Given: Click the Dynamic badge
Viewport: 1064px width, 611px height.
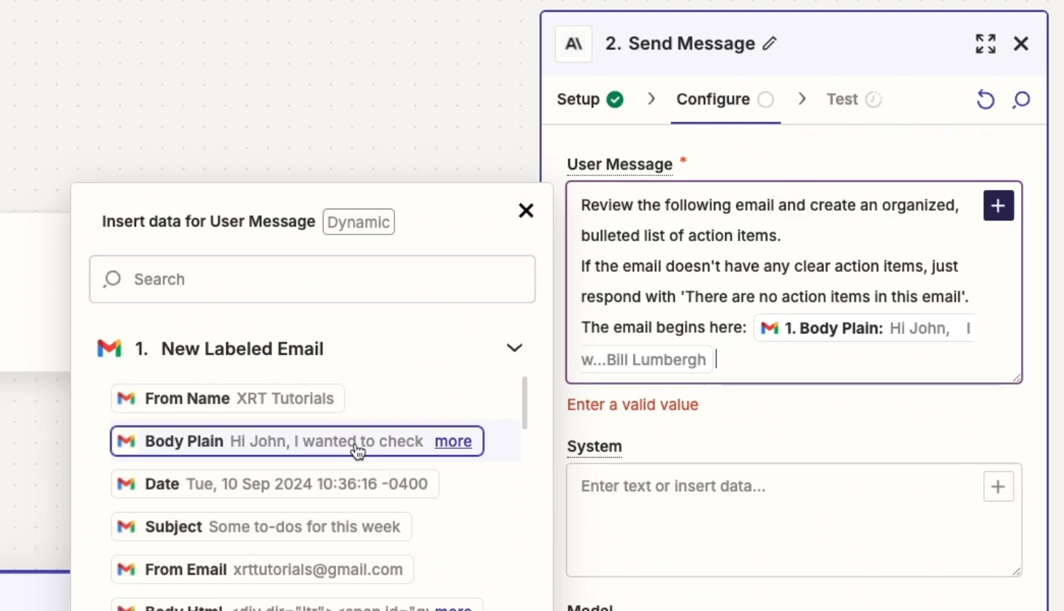Looking at the screenshot, I should point(358,222).
